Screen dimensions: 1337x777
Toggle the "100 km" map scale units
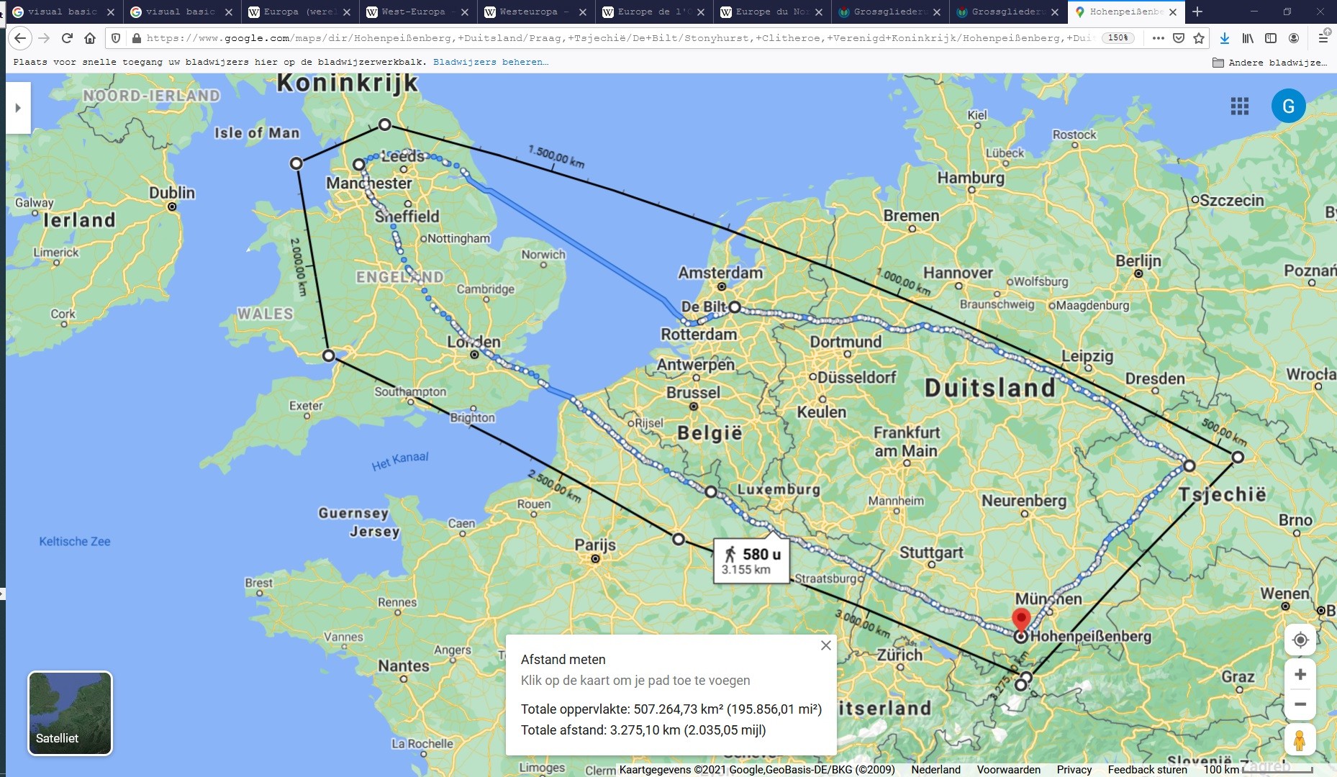tap(1259, 770)
